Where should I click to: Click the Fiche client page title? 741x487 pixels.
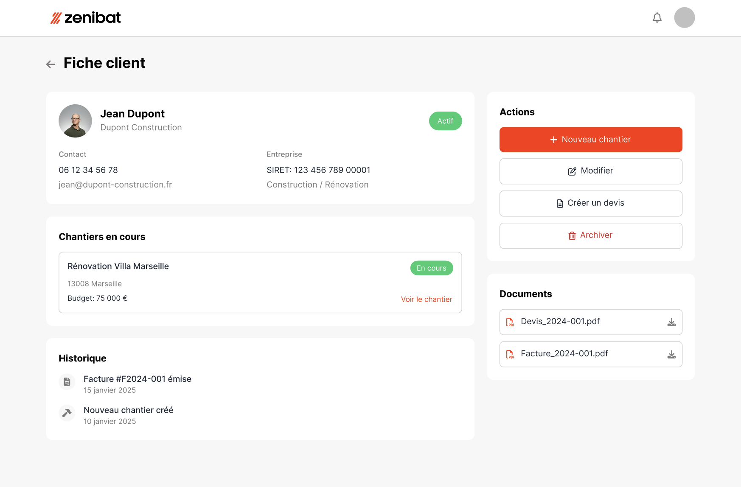[104, 63]
